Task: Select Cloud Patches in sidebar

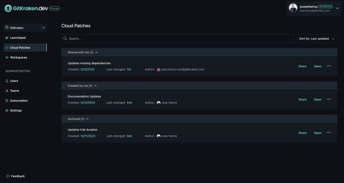Action: (x=25, y=48)
